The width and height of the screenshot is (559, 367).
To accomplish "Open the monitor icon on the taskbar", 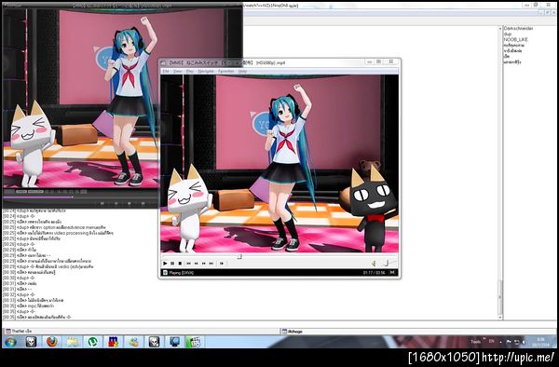I will (x=175, y=342).
